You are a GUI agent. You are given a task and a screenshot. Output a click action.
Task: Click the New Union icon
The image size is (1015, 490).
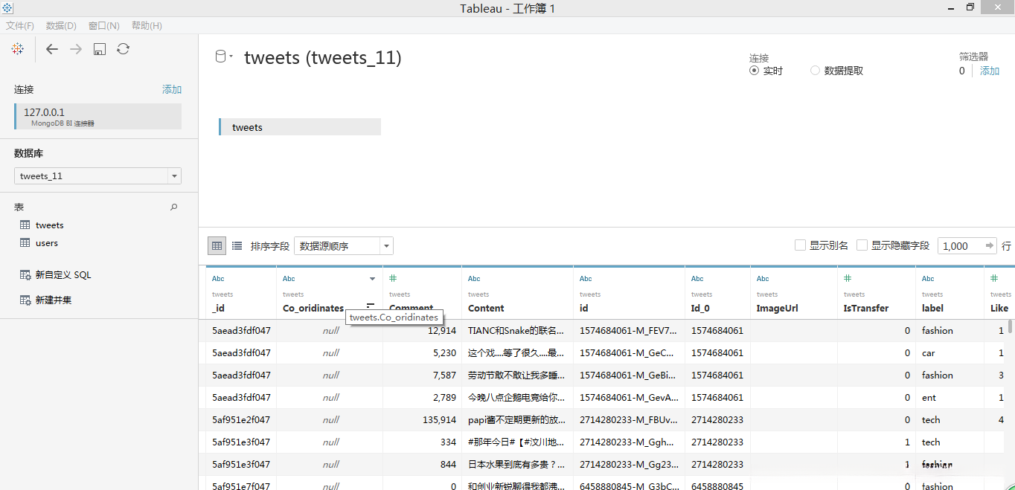pos(25,300)
